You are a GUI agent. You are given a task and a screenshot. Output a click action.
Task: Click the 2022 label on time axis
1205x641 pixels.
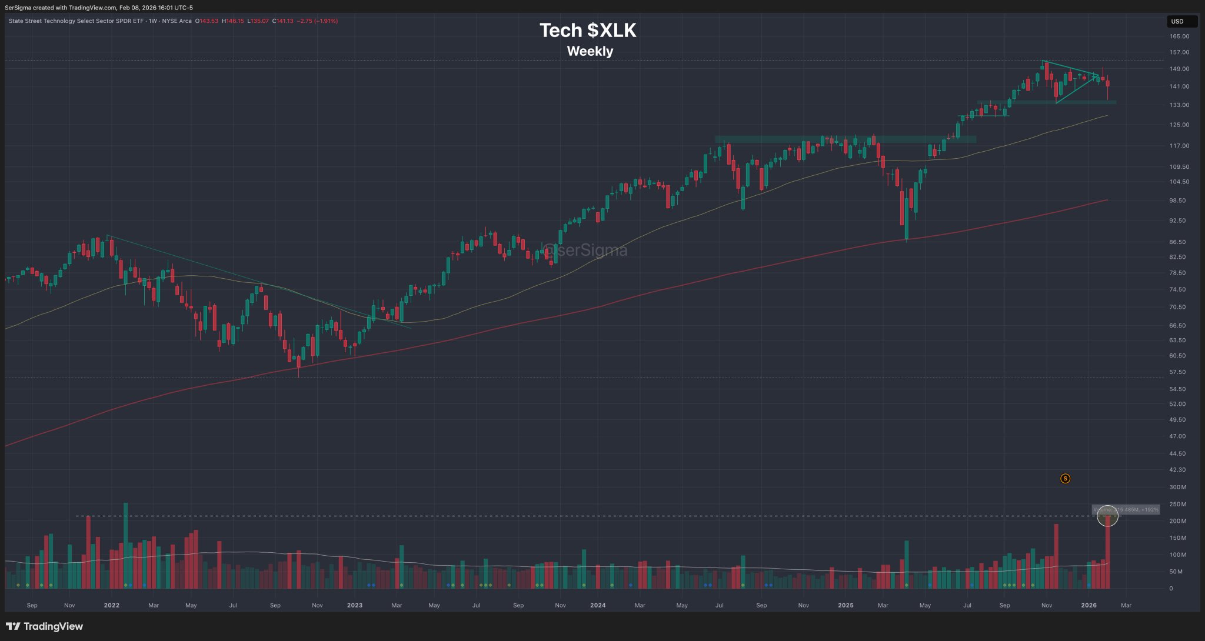[111, 605]
